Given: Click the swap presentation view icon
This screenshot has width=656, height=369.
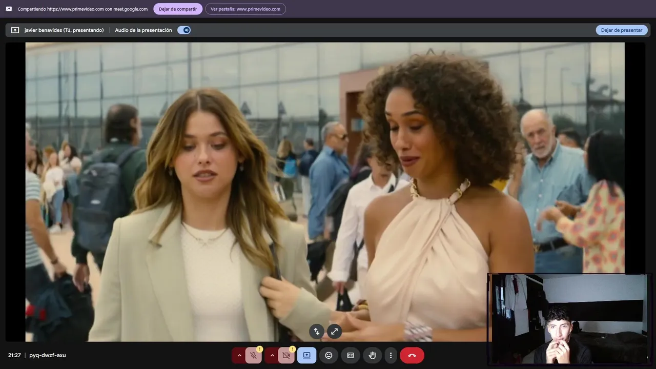Looking at the screenshot, I should pyautogui.click(x=317, y=332).
